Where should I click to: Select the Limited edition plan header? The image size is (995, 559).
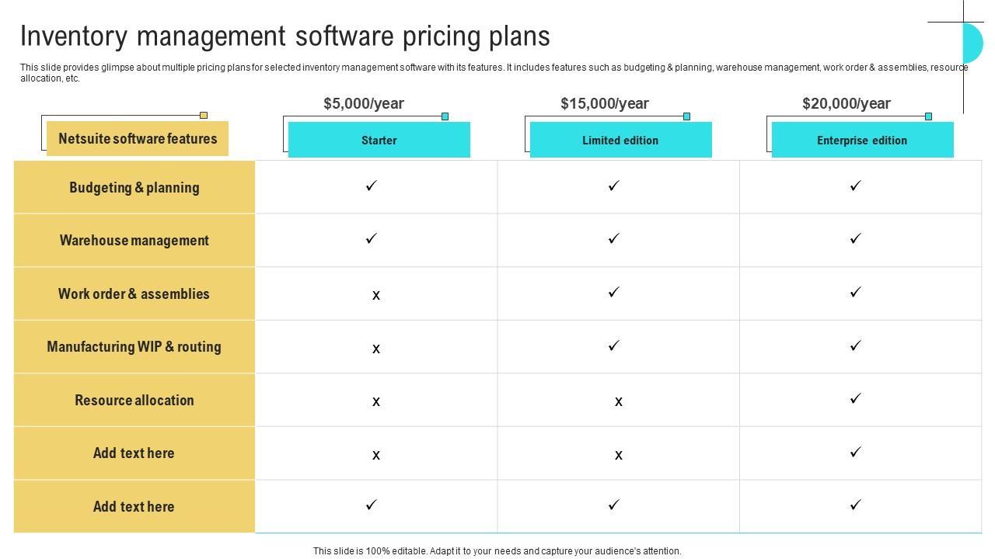(620, 141)
